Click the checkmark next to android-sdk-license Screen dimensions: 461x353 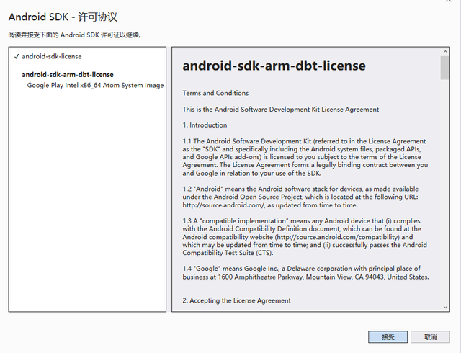tap(17, 56)
